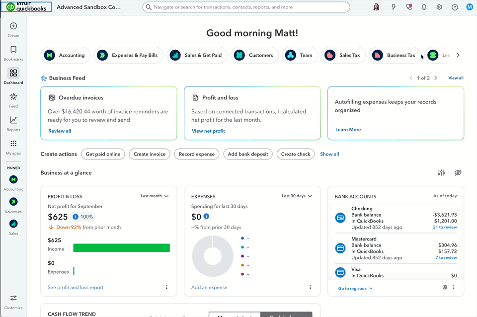Click Advanced Sandbox Co company name
Screen dimensions: 477x317
(x=88, y=7)
